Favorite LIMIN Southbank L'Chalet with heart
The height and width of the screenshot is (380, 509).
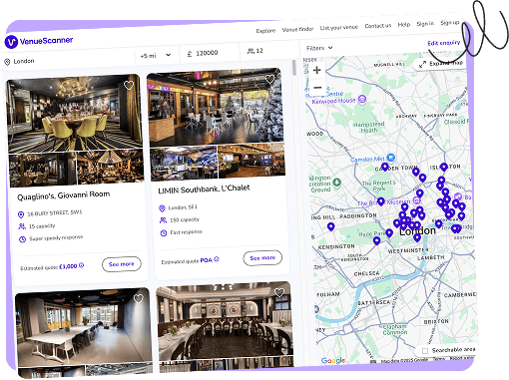(269, 79)
